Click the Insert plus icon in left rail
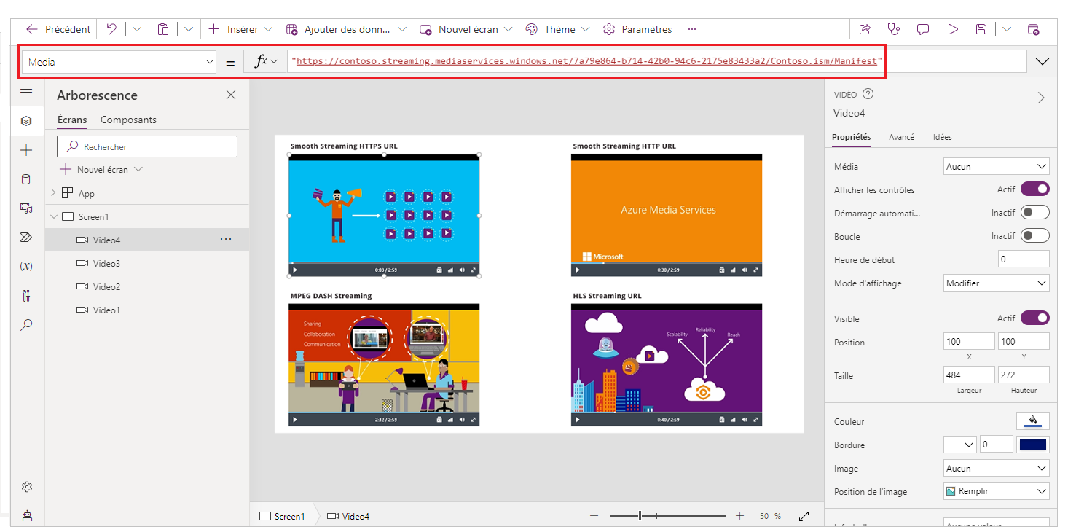Viewport: 1068px width, 532px height. [26, 150]
